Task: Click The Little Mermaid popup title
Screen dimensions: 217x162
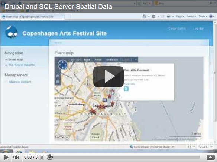Action: click(x=136, y=70)
